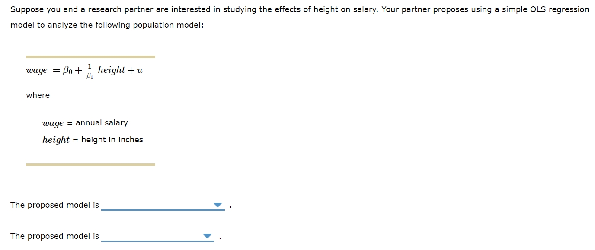Screen dimensions: 595x250
Task: Click the word 'where' below the equation
Action: point(37,95)
